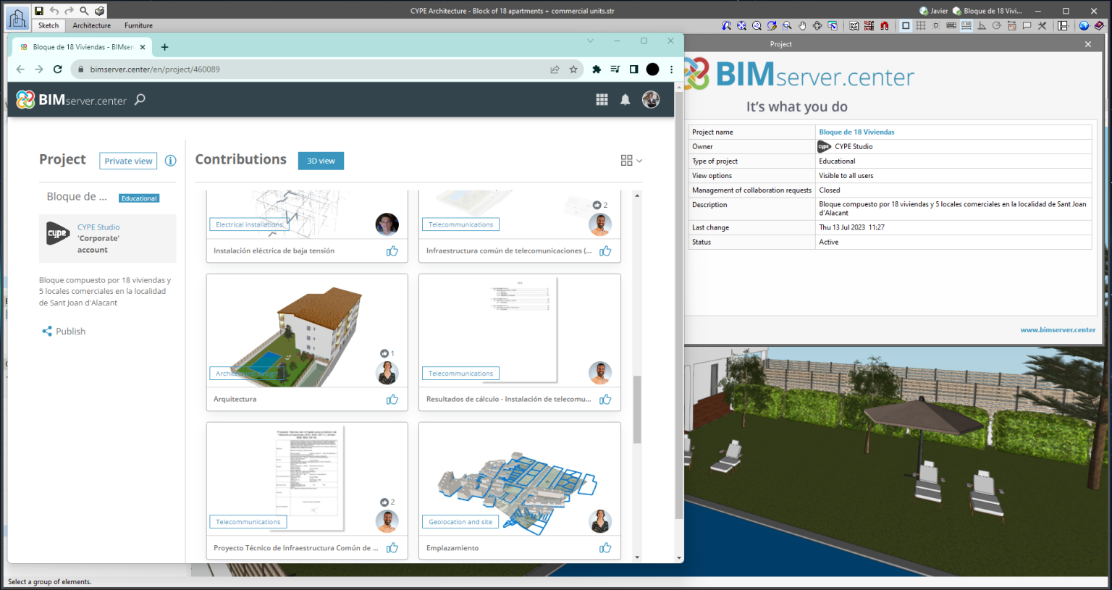1112x590 pixels.
Task: Open a new browser tab
Action: click(x=164, y=47)
